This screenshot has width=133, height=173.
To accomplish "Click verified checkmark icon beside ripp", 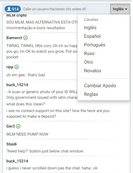I will (x=17, y=67).
